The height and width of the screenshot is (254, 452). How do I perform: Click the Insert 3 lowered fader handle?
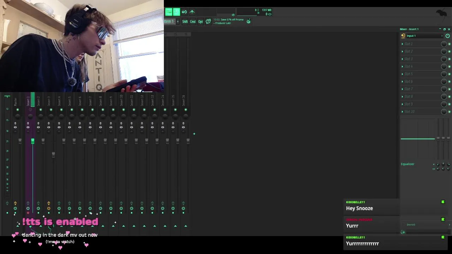click(53, 154)
